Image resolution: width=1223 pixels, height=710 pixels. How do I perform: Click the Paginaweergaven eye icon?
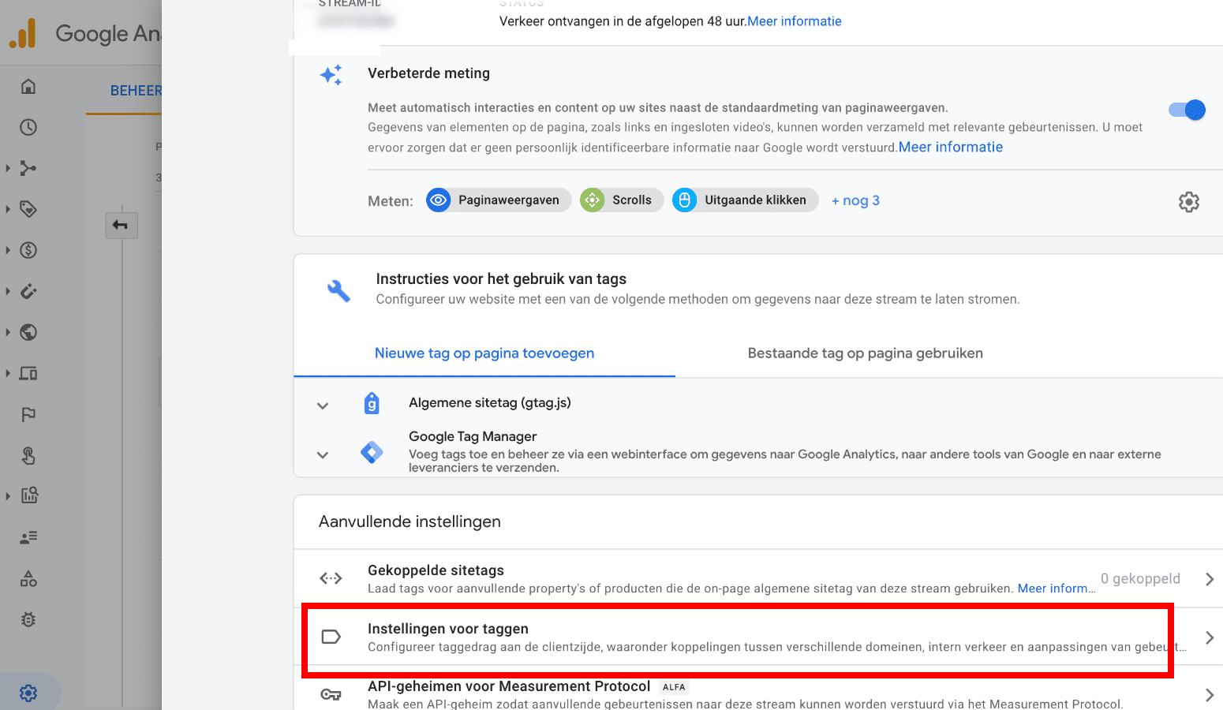(438, 200)
